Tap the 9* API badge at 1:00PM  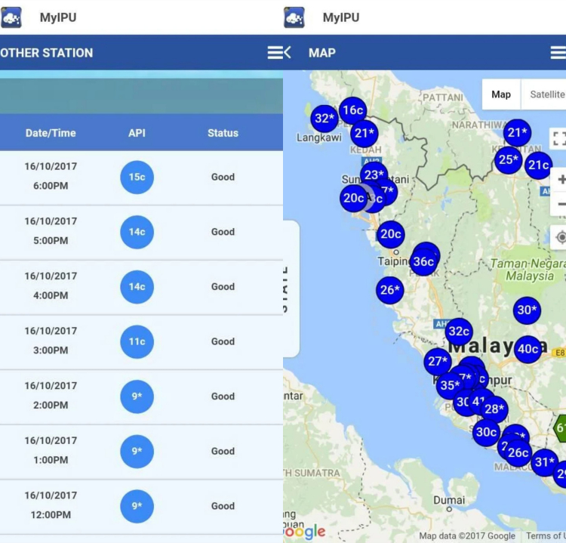(x=137, y=451)
